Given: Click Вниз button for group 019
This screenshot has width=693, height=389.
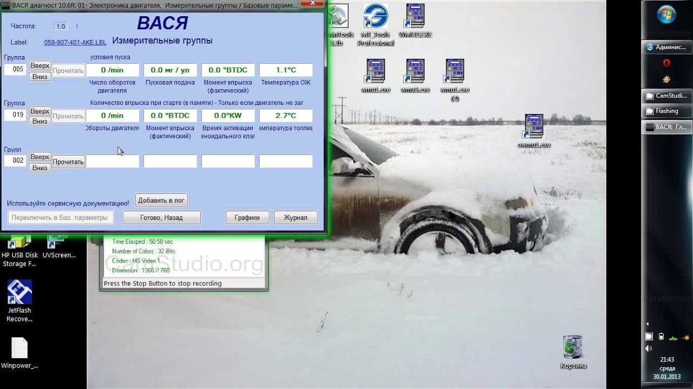Looking at the screenshot, I should 40,122.
